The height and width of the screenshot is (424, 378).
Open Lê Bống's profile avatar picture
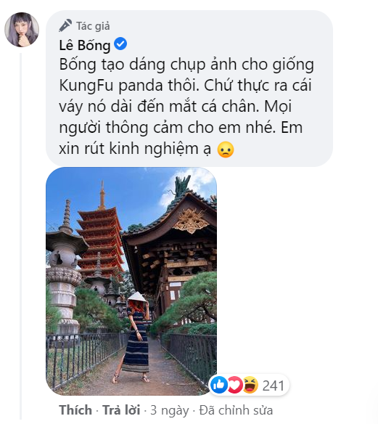[x=22, y=30]
